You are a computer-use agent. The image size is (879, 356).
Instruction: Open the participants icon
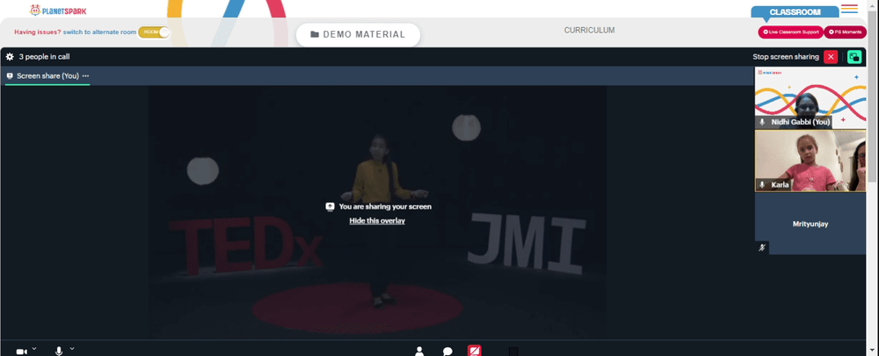click(x=418, y=351)
